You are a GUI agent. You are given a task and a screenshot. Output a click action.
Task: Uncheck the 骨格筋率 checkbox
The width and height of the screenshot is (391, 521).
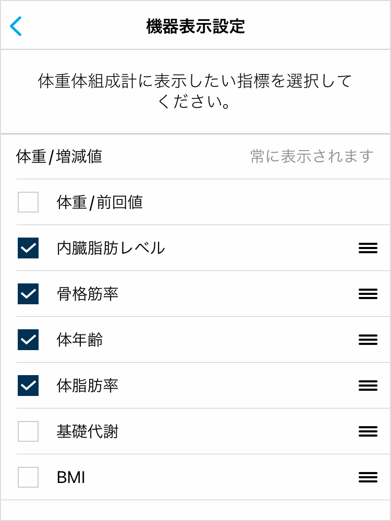[28, 294]
